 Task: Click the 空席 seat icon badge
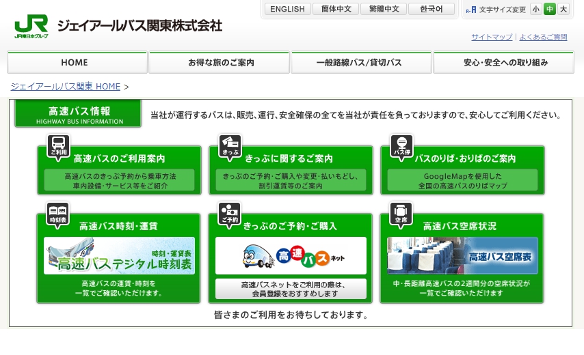[x=401, y=214]
